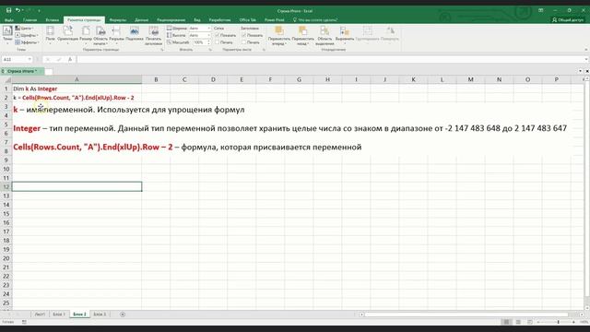590x332 pixels.
Task: Click the Undo arrow icon
Action: (x=18, y=10)
